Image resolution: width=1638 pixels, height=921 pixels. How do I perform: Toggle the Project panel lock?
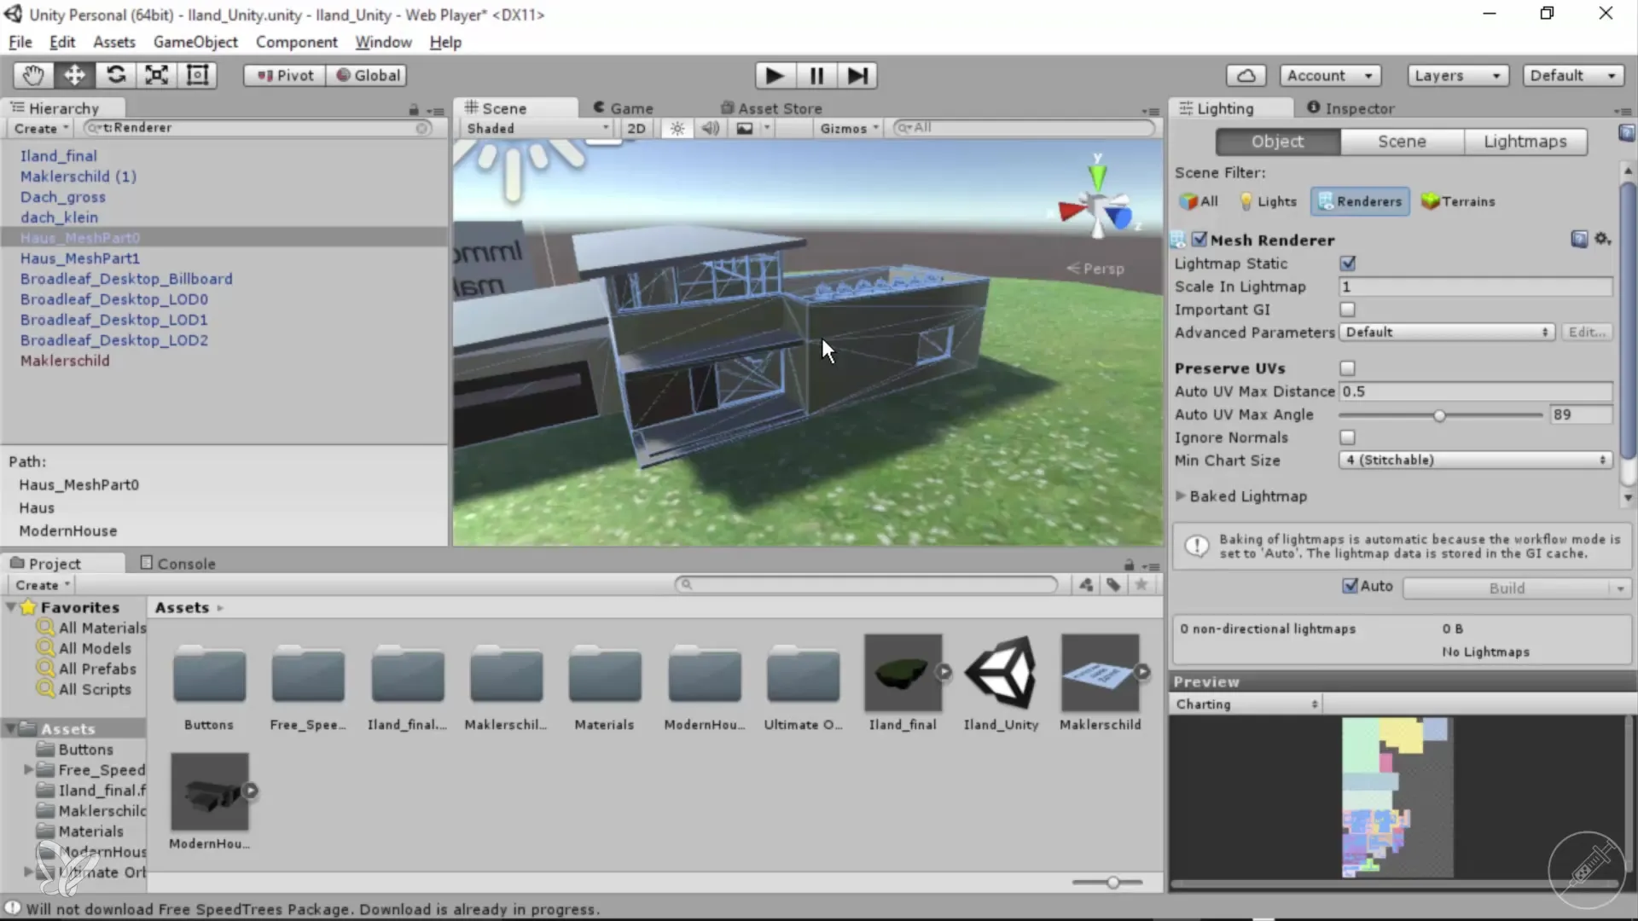pyautogui.click(x=1129, y=565)
